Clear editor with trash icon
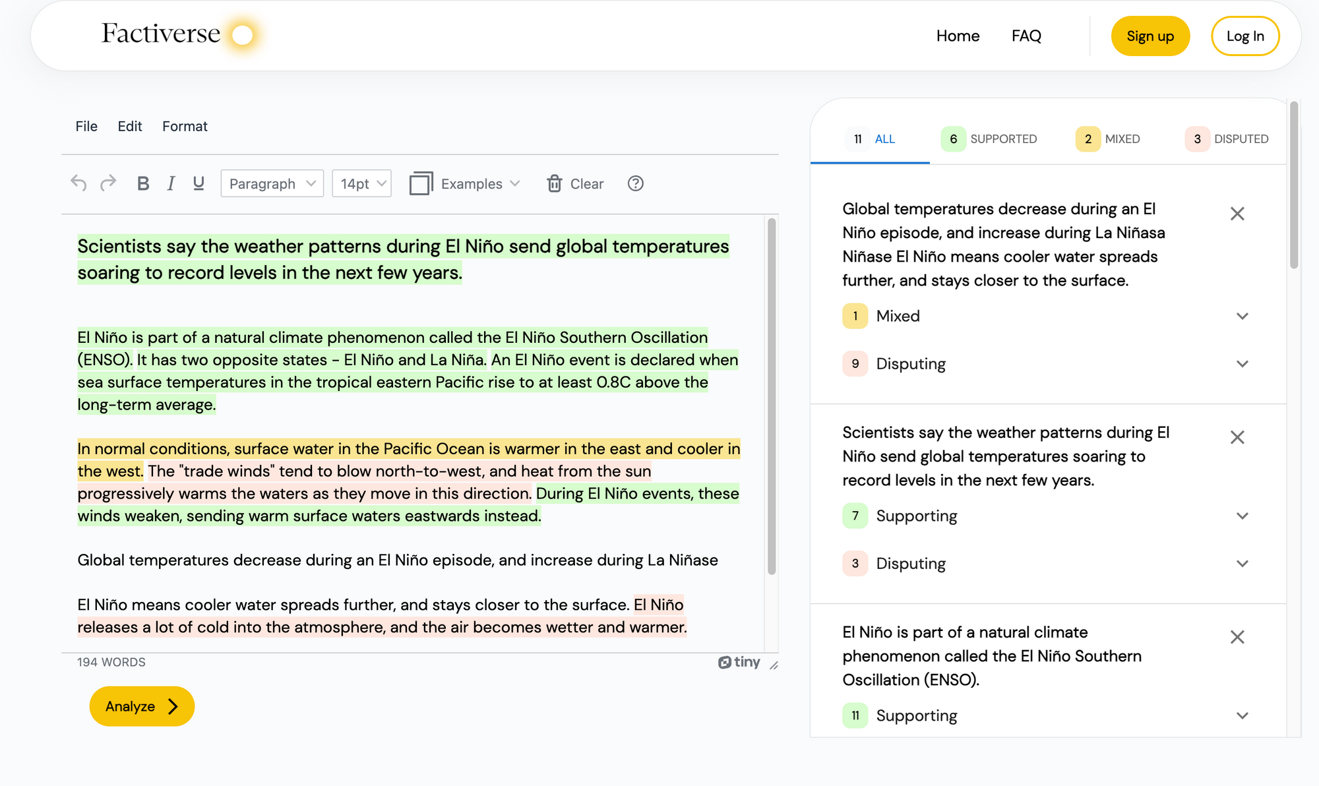Screen dimensions: 1319x786 (x=575, y=183)
